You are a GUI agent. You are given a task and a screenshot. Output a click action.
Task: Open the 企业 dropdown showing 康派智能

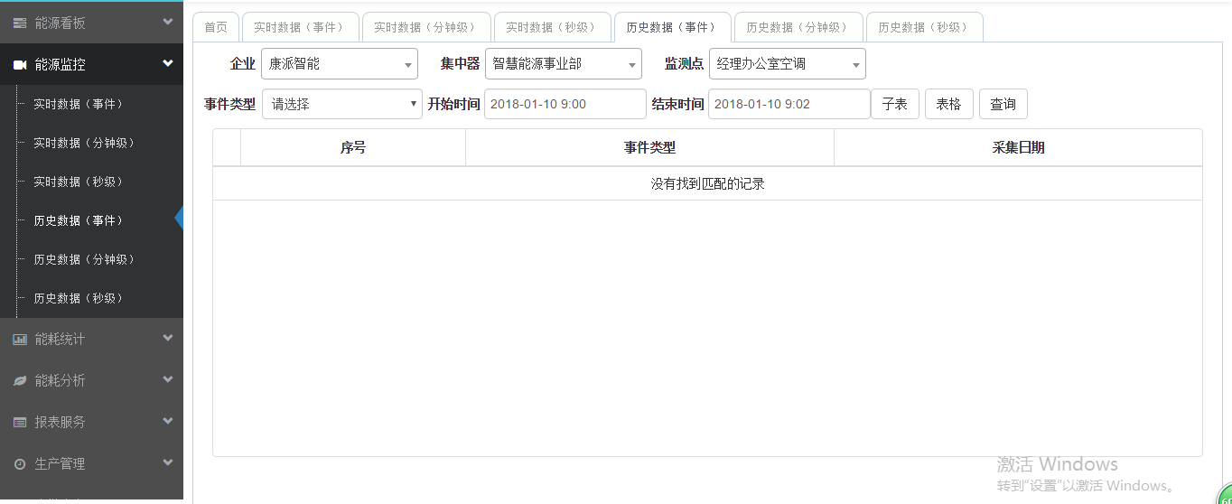coord(339,64)
